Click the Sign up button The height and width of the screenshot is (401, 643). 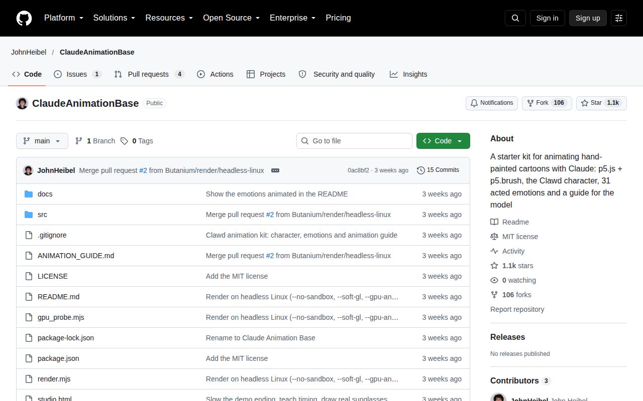[588, 18]
